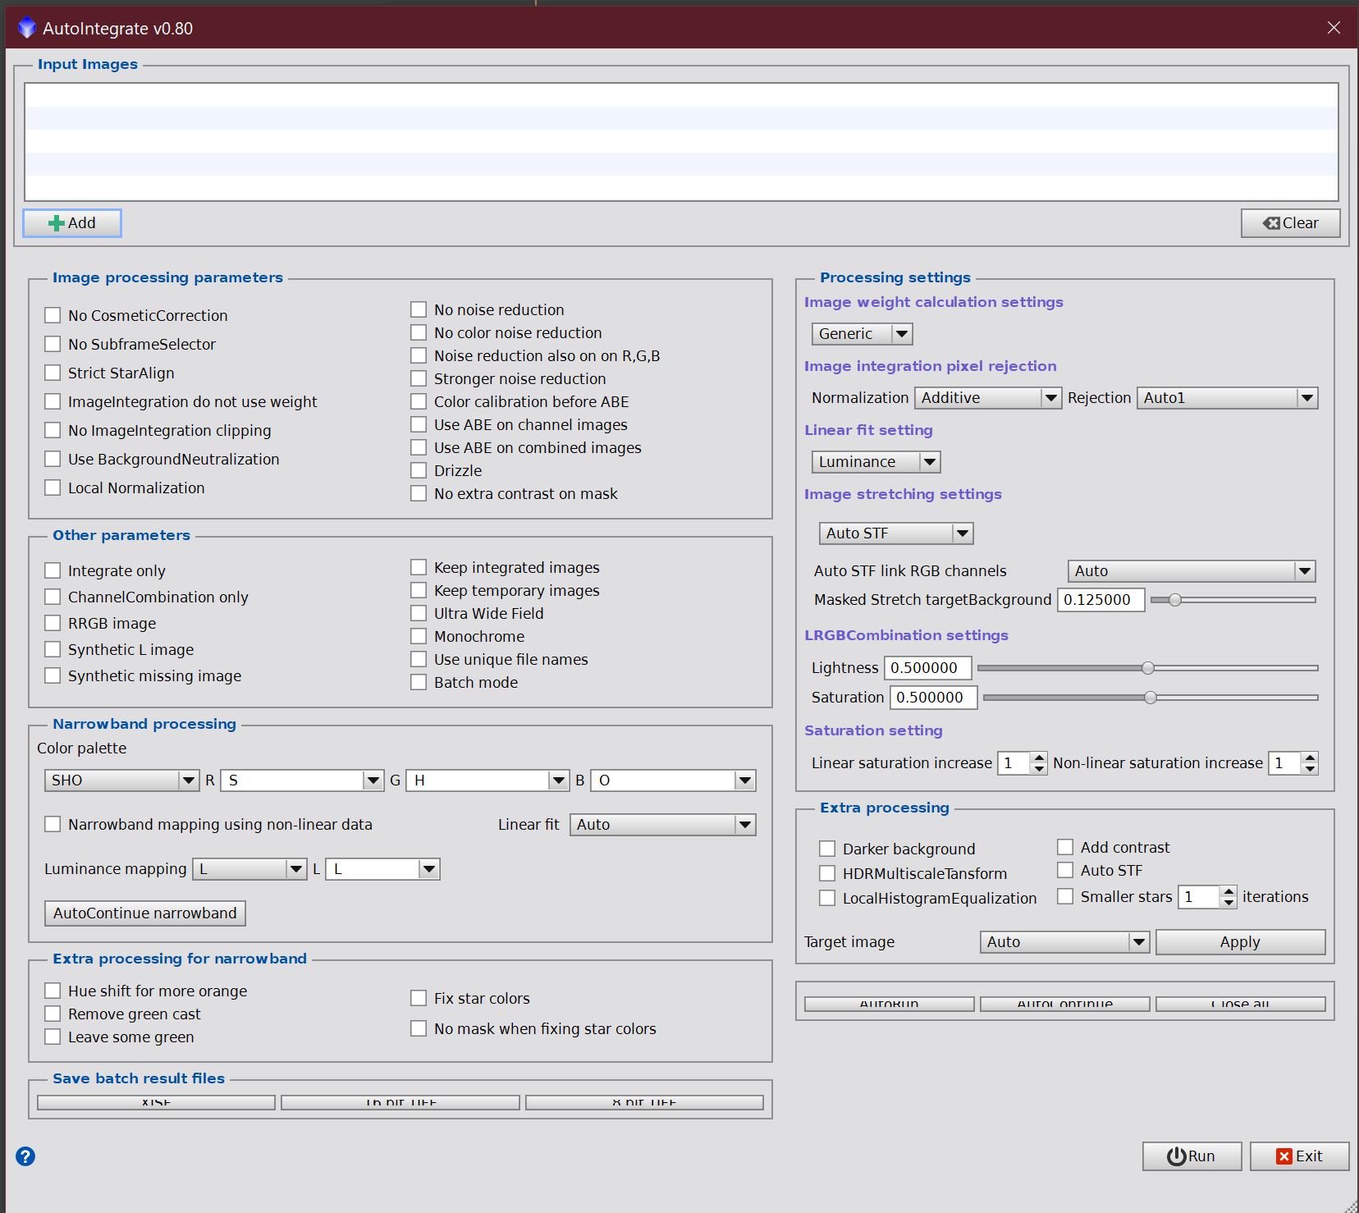
Task: Enable Batch mode
Action: 419,682
